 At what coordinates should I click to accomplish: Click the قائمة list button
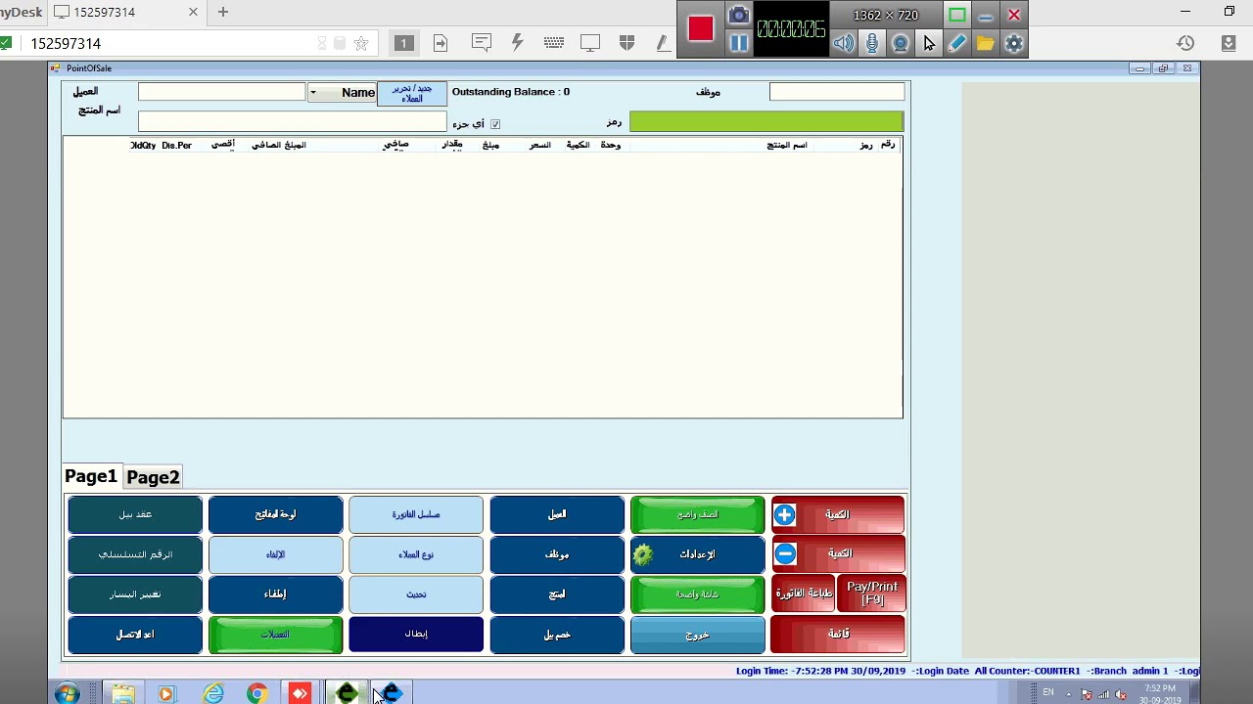(838, 634)
